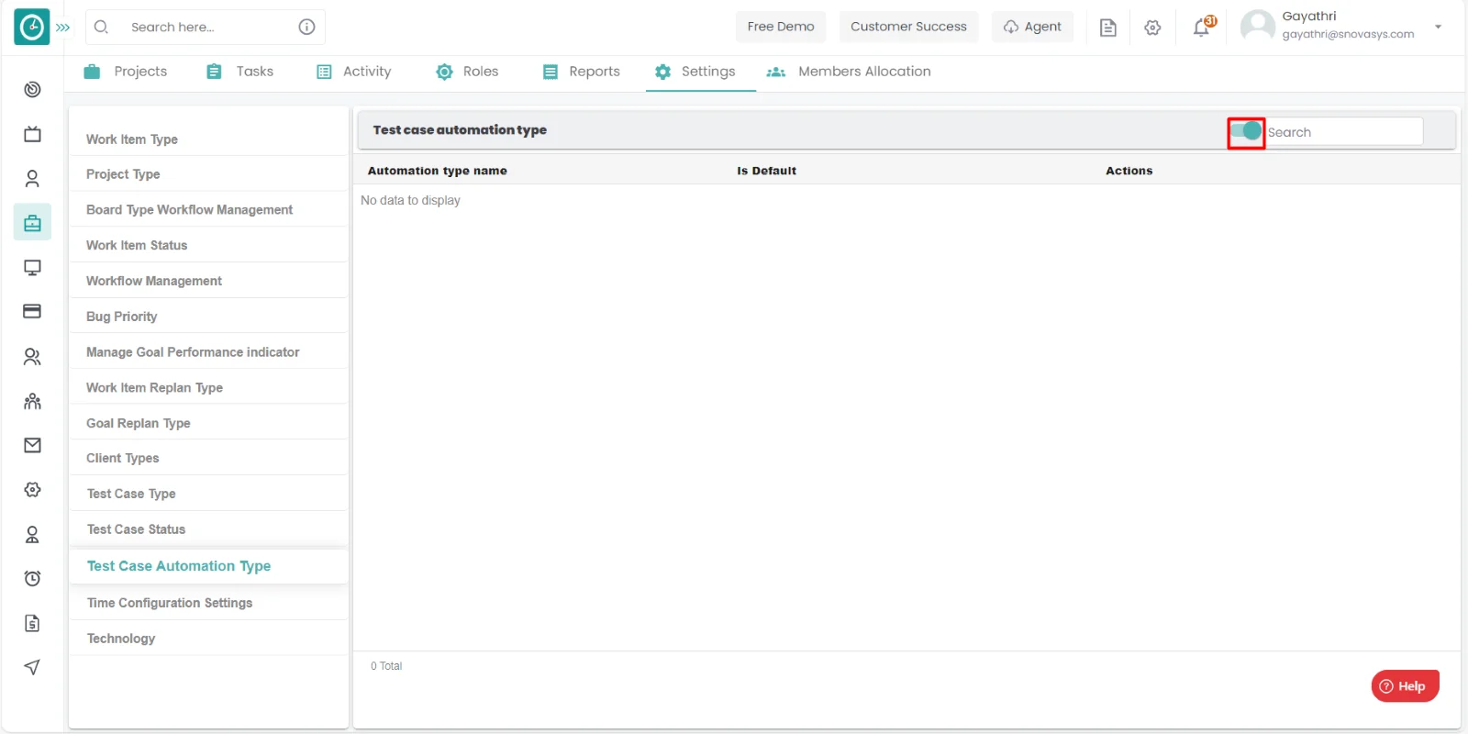
Task: Click the credit card icon in sidebar
Action: pos(32,311)
